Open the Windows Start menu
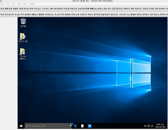 coord(21,126)
